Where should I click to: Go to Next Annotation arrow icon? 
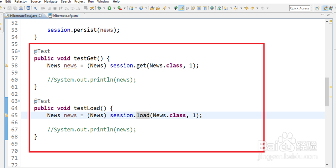[226, 8]
